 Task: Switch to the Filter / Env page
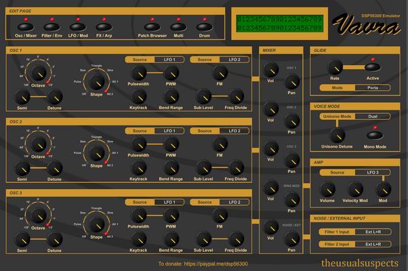(x=52, y=27)
